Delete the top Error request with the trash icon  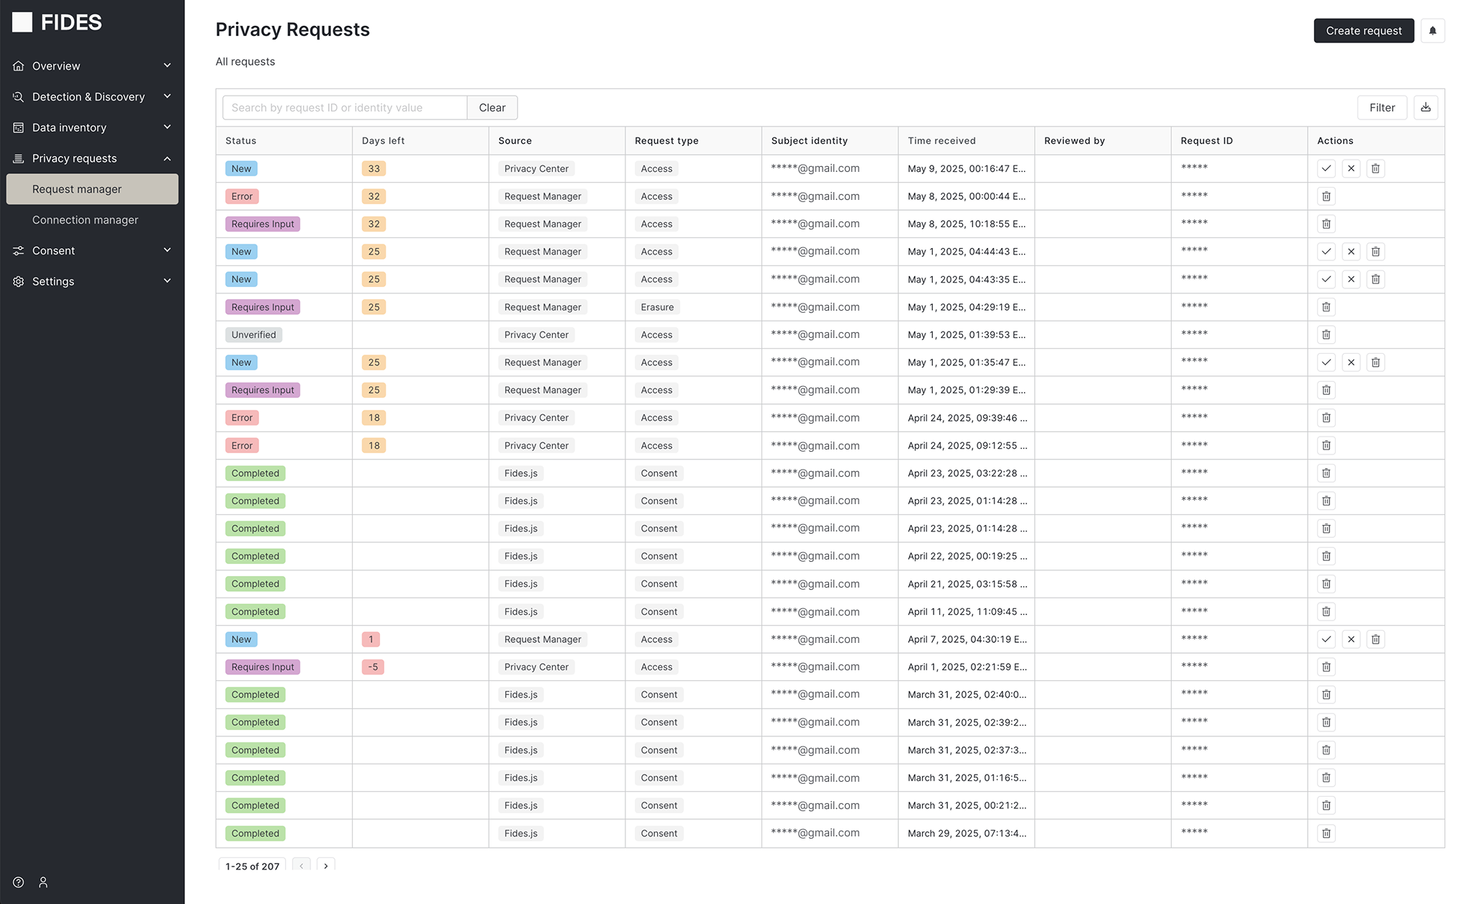coord(1326,196)
